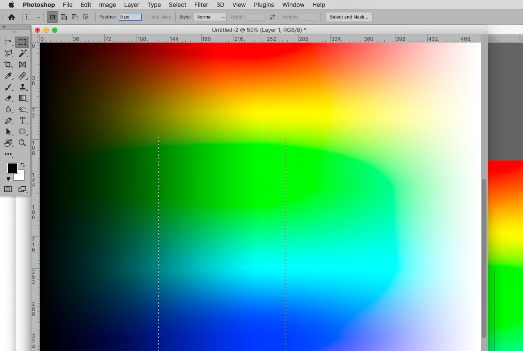523x351 pixels.
Task: Select the Blur tool
Action: 8,109
